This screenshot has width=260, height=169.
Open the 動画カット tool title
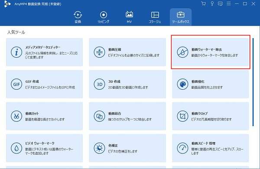pyautogui.click(x=32, y=114)
